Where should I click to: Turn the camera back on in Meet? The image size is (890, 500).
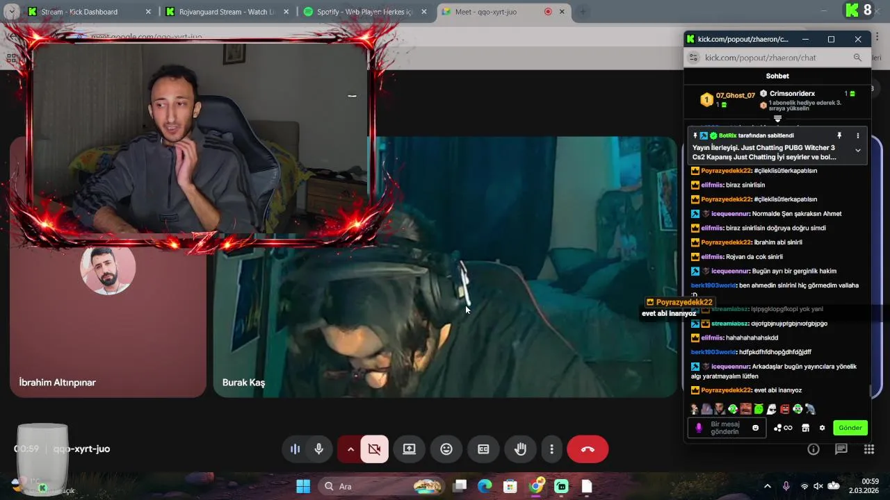[374, 449]
